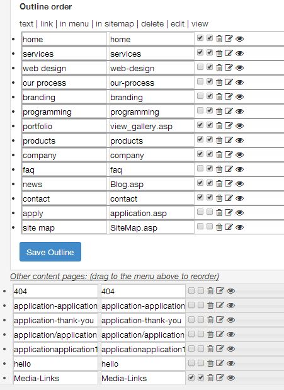
Task: Edit the web design page
Action: pyautogui.click(x=229, y=67)
